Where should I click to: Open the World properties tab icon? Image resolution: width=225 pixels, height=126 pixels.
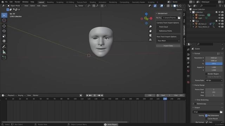pos(188,71)
